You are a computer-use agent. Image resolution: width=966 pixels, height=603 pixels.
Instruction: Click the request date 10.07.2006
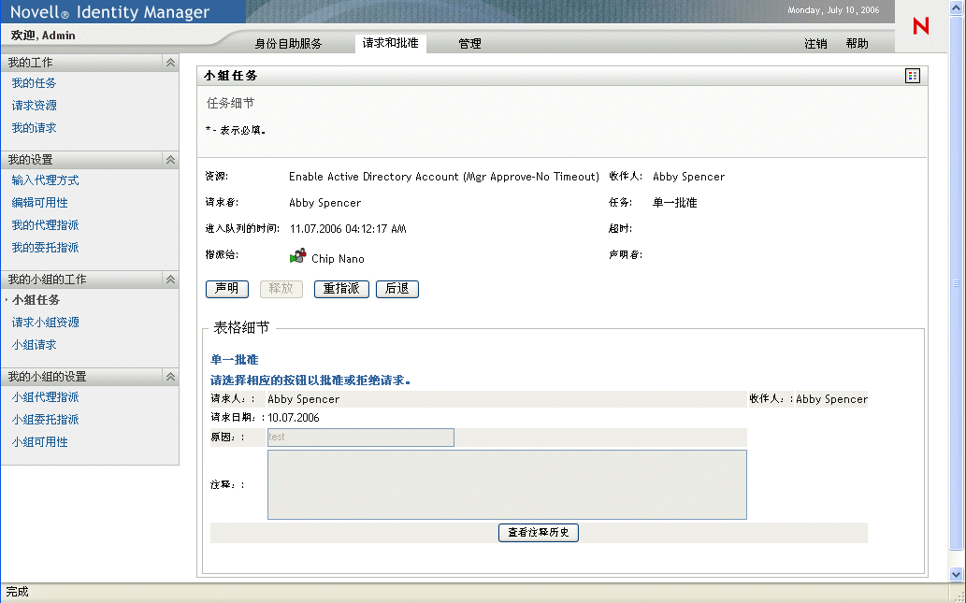[x=294, y=418]
